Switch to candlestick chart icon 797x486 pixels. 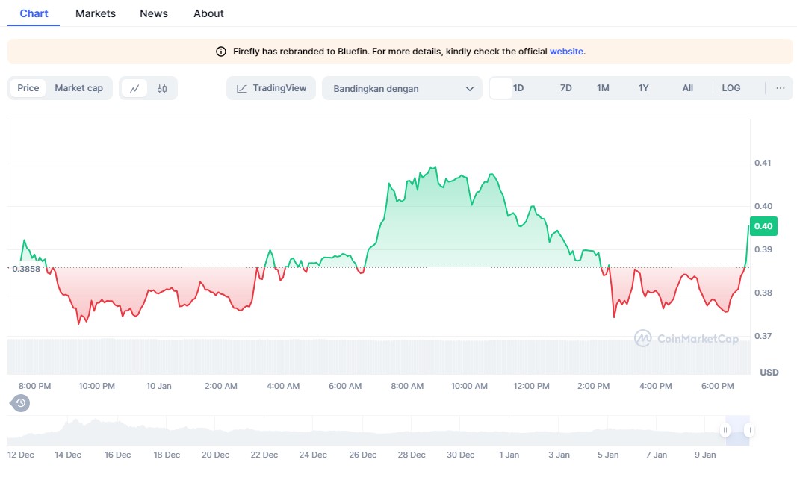(162, 88)
